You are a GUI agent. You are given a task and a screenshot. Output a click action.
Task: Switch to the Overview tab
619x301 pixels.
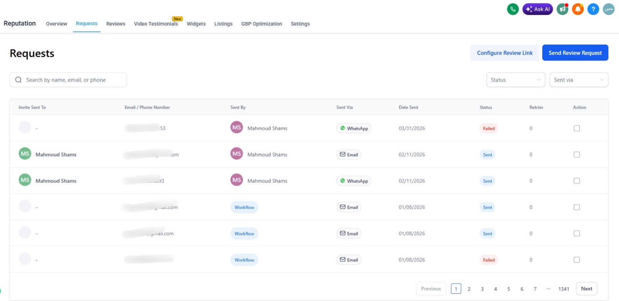click(x=56, y=24)
